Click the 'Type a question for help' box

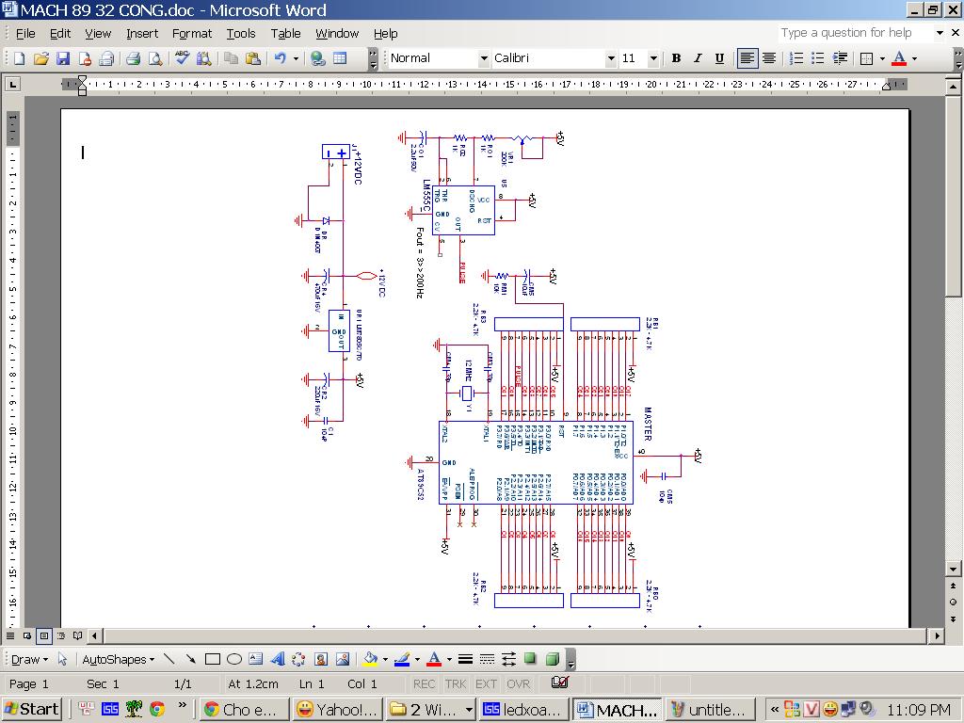pyautogui.click(x=852, y=33)
